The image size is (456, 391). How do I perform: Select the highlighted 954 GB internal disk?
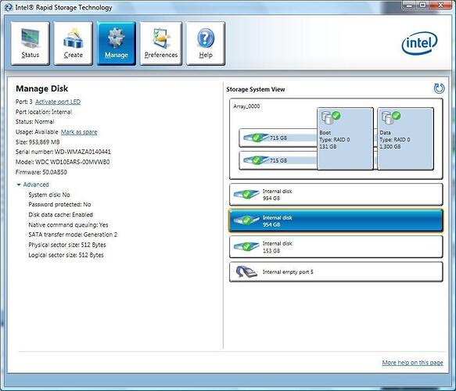(x=336, y=221)
